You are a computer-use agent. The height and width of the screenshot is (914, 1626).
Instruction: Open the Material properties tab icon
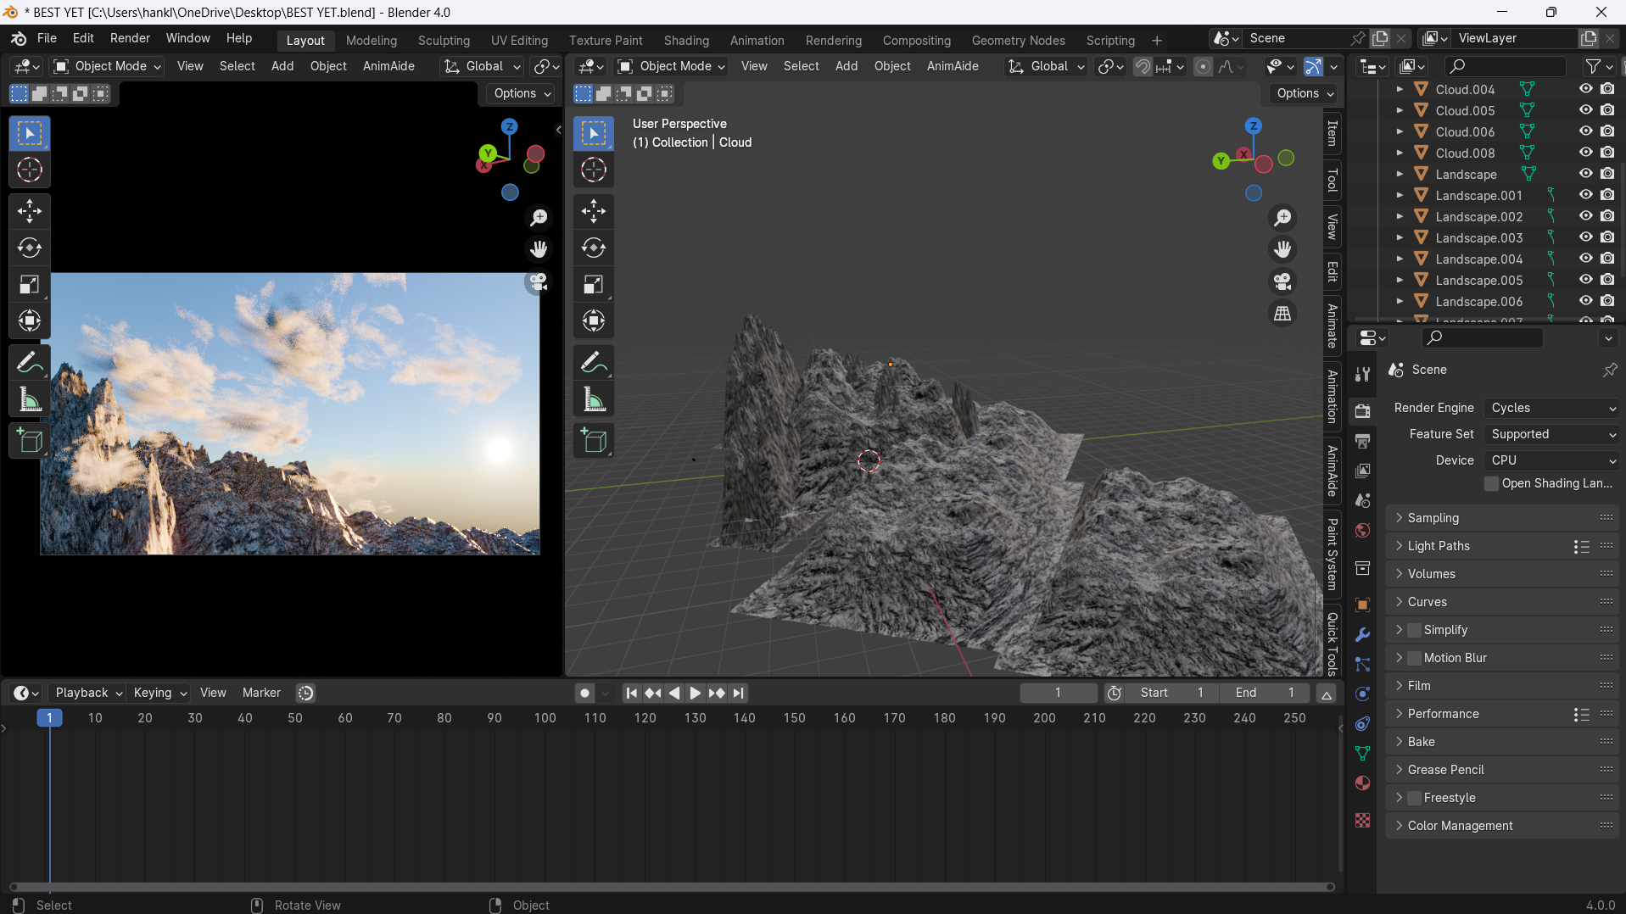pos(1362,783)
